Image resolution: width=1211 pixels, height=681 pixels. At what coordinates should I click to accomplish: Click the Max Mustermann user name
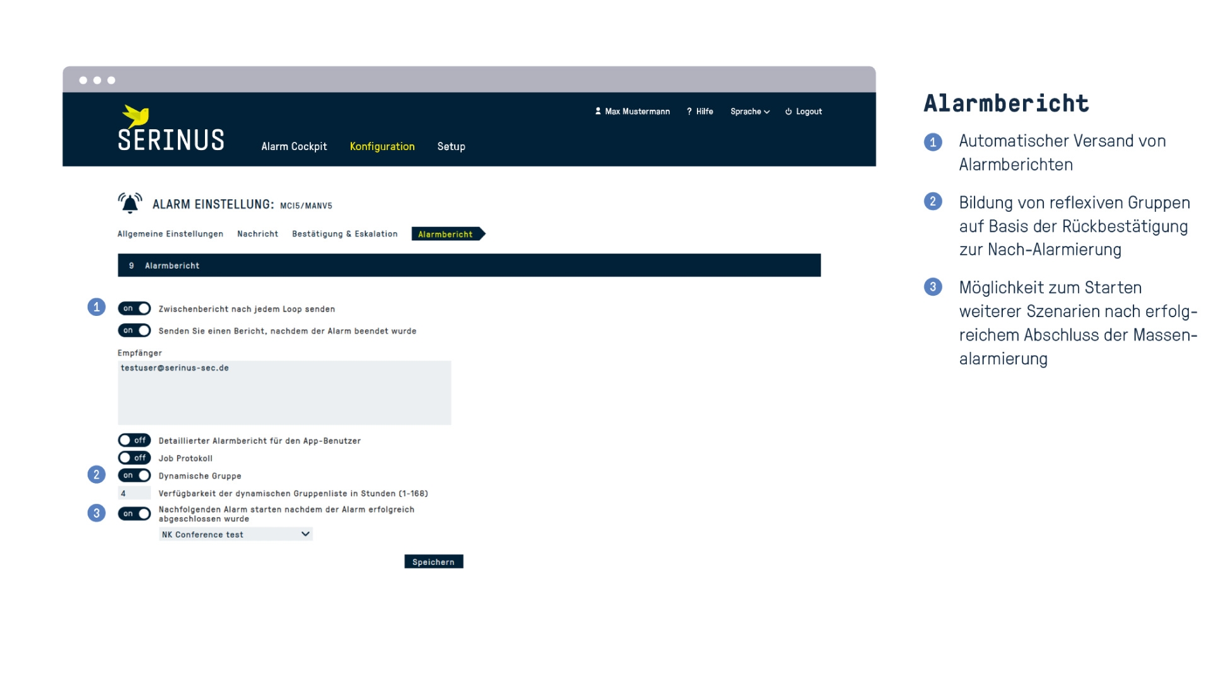[638, 112]
